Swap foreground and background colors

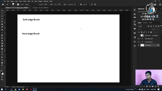click(3, 71)
